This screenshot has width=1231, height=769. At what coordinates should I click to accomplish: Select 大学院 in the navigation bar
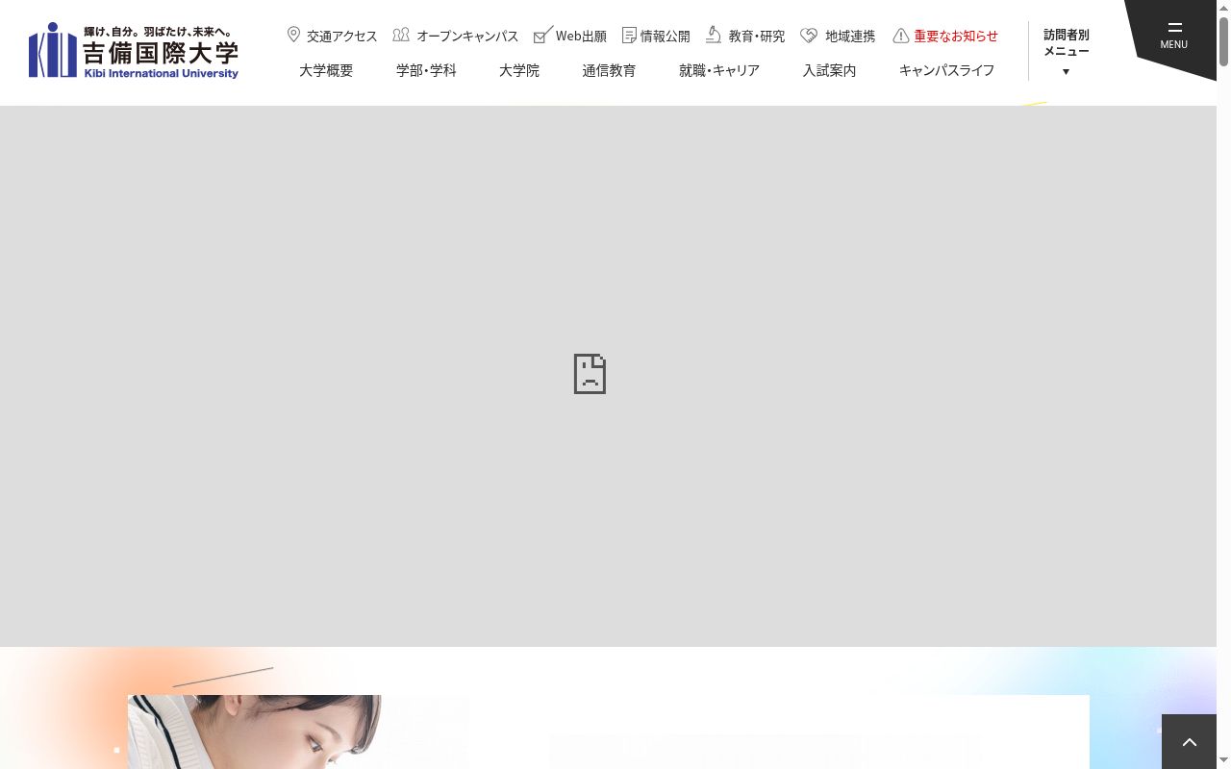click(x=519, y=70)
